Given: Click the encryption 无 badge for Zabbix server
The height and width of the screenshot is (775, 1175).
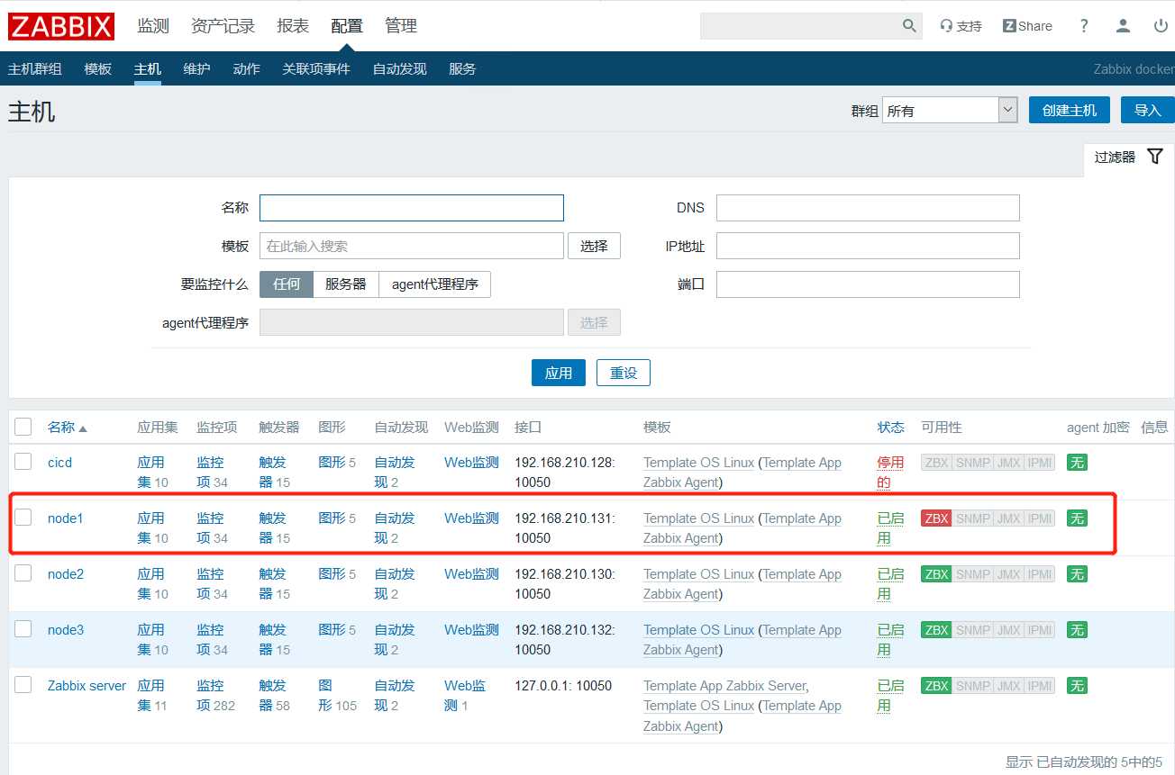Looking at the screenshot, I should [x=1077, y=686].
